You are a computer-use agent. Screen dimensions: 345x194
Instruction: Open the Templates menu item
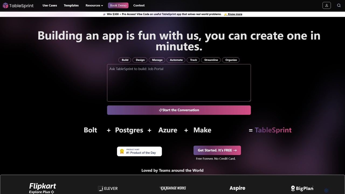(x=71, y=5)
